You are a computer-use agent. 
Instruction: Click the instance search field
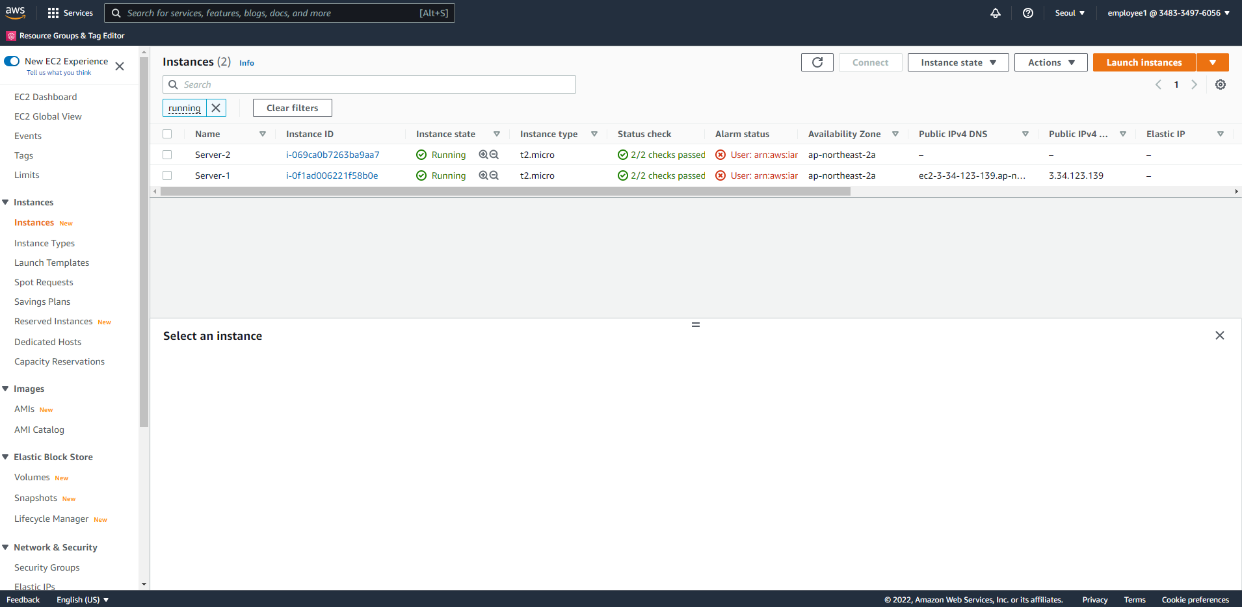(369, 84)
